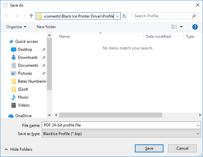Click the Up one level arrow

point(31,16)
